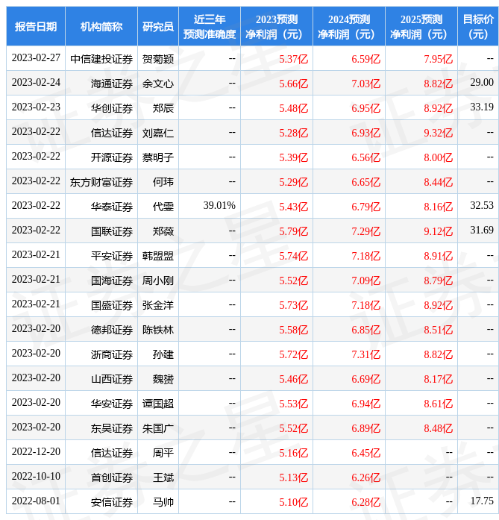
Task: Click the 机构简称 column header
Action: pos(101,27)
